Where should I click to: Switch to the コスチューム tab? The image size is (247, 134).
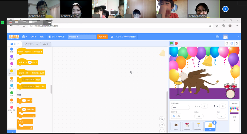pyautogui.click(x=31, y=44)
